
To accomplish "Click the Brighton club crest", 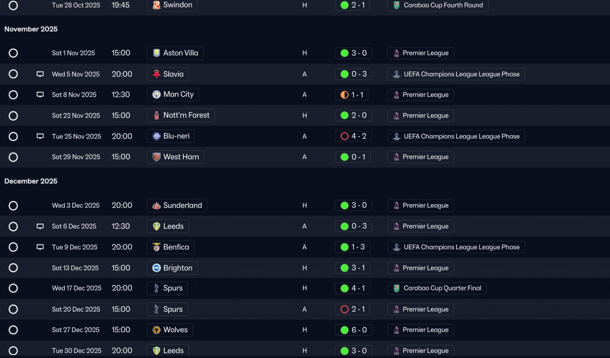I will [156, 268].
